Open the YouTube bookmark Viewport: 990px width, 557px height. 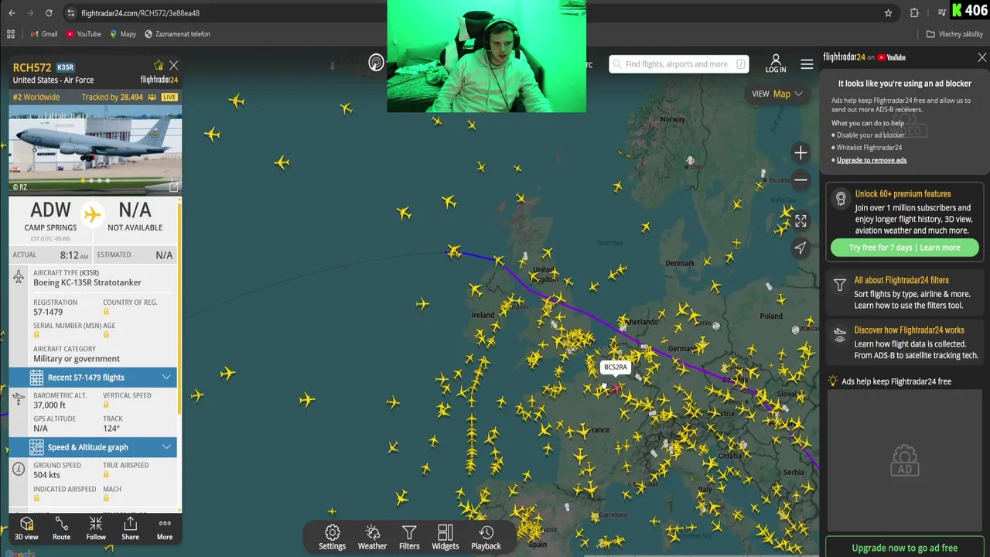pyautogui.click(x=84, y=34)
